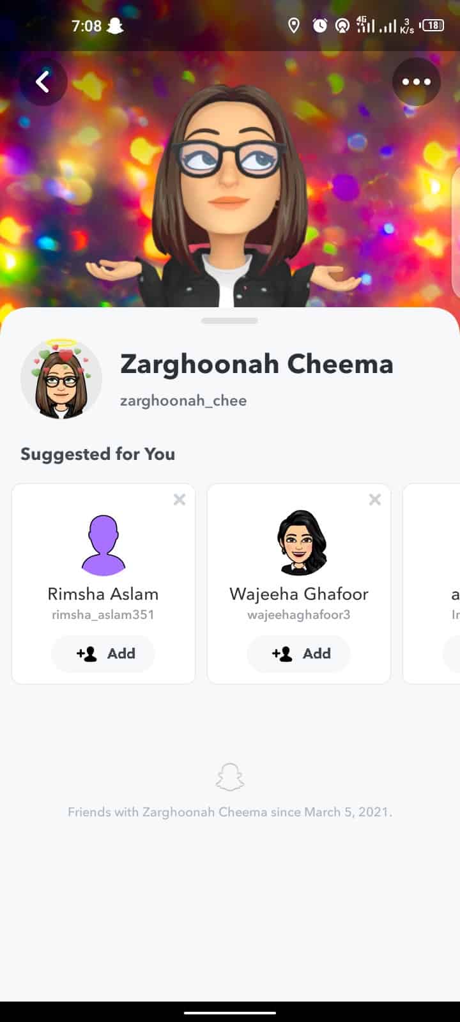Dismiss the Wajeeha Ghafoor suggestion
The image size is (460, 1022).
coord(374,499)
